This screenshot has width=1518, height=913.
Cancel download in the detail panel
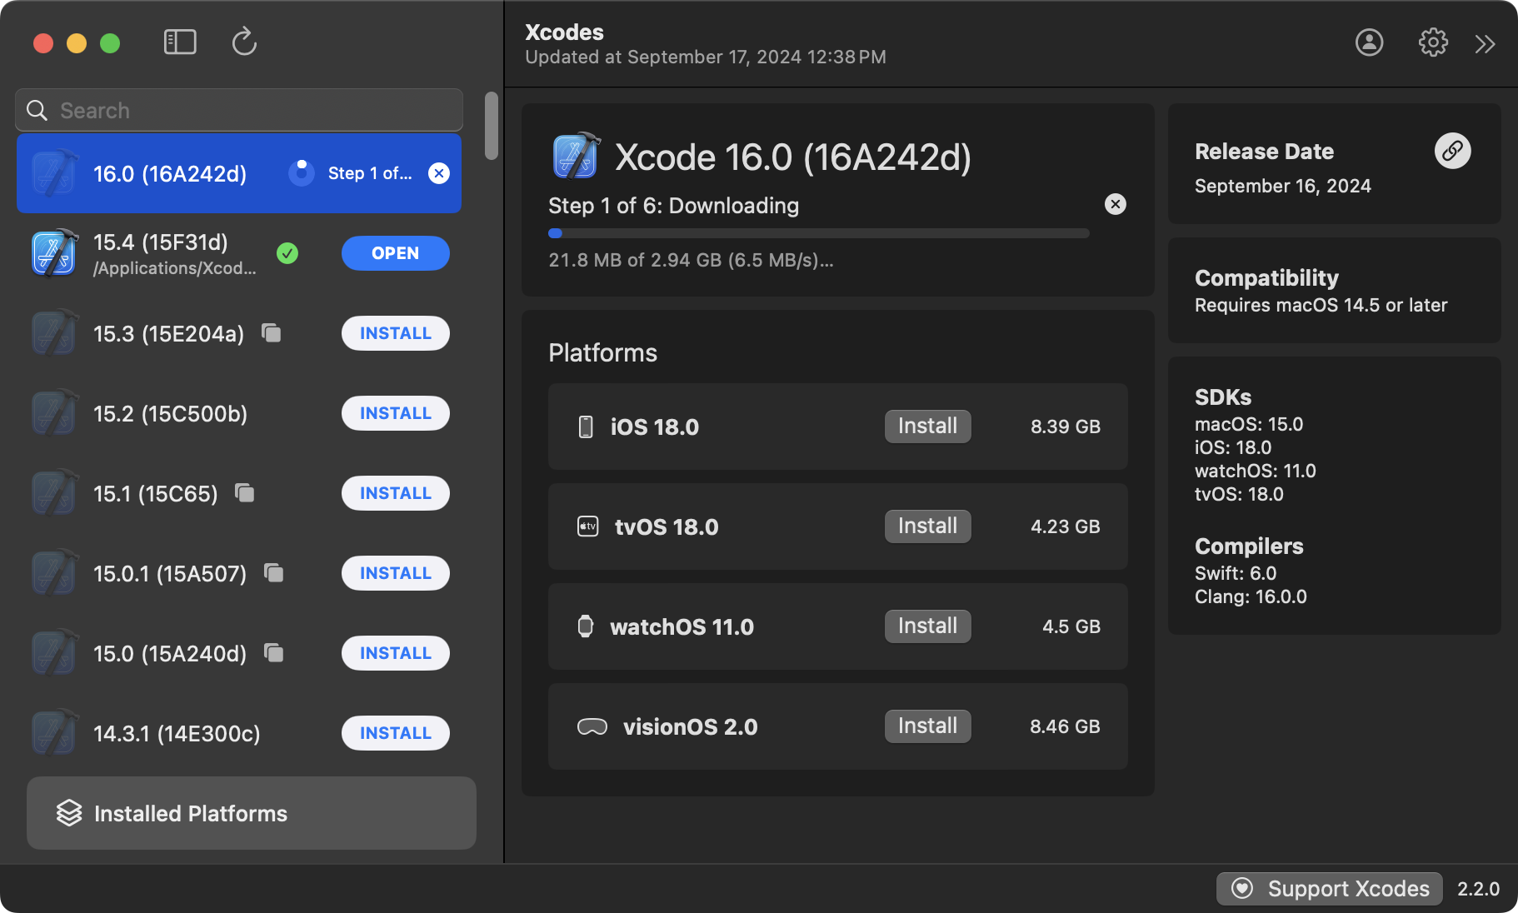[1115, 204]
